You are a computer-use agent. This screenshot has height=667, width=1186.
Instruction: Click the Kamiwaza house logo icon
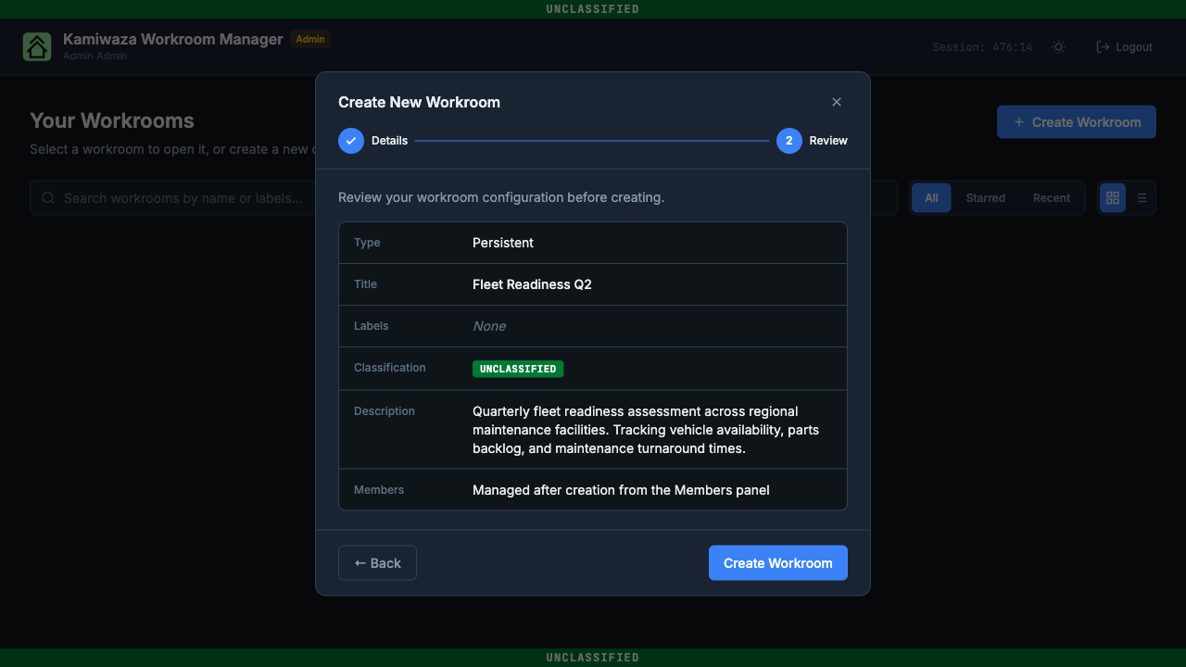(37, 46)
